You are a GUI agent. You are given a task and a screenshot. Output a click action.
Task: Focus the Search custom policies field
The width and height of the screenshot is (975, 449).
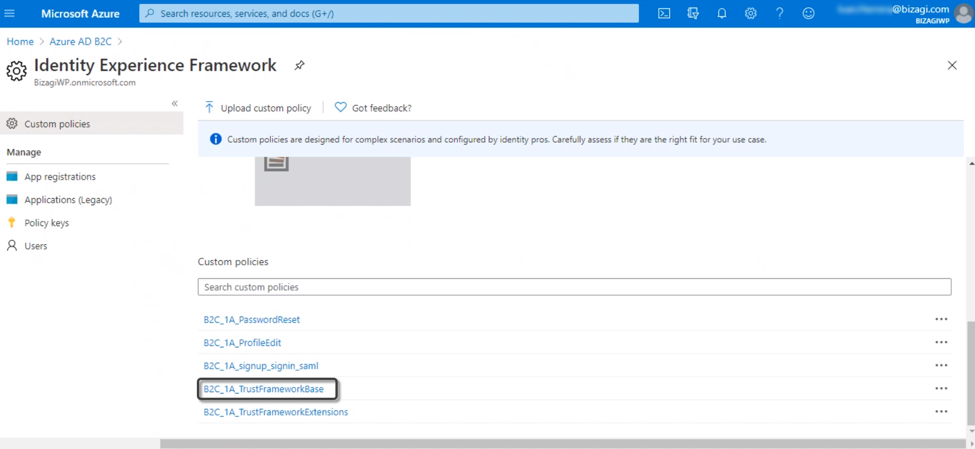pyautogui.click(x=574, y=287)
